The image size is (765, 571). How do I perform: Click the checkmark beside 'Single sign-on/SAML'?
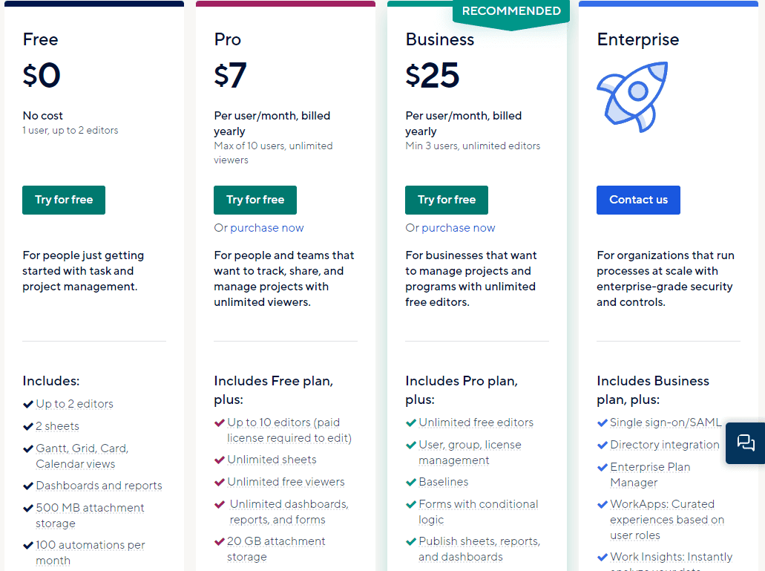click(602, 423)
